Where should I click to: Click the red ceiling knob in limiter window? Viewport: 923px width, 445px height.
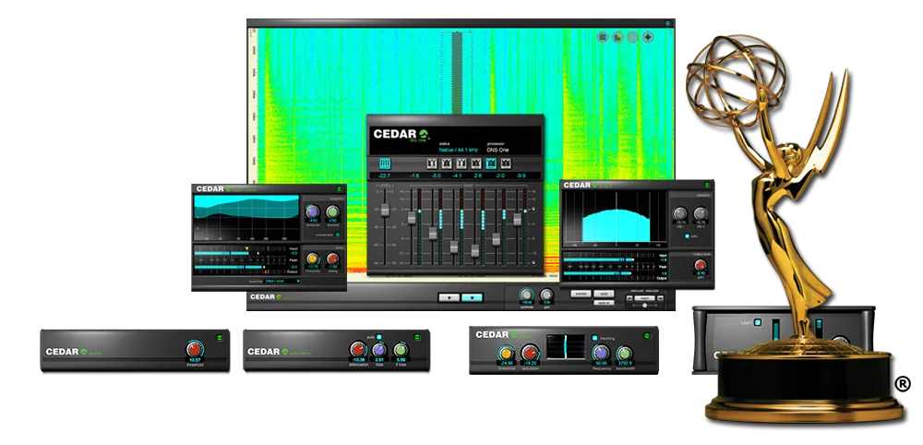coord(332,259)
